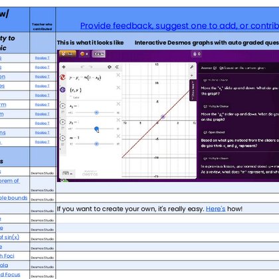Screen dimensions: 279x279
Task: Click the redo arrow in expression list header
Action: point(90,67)
